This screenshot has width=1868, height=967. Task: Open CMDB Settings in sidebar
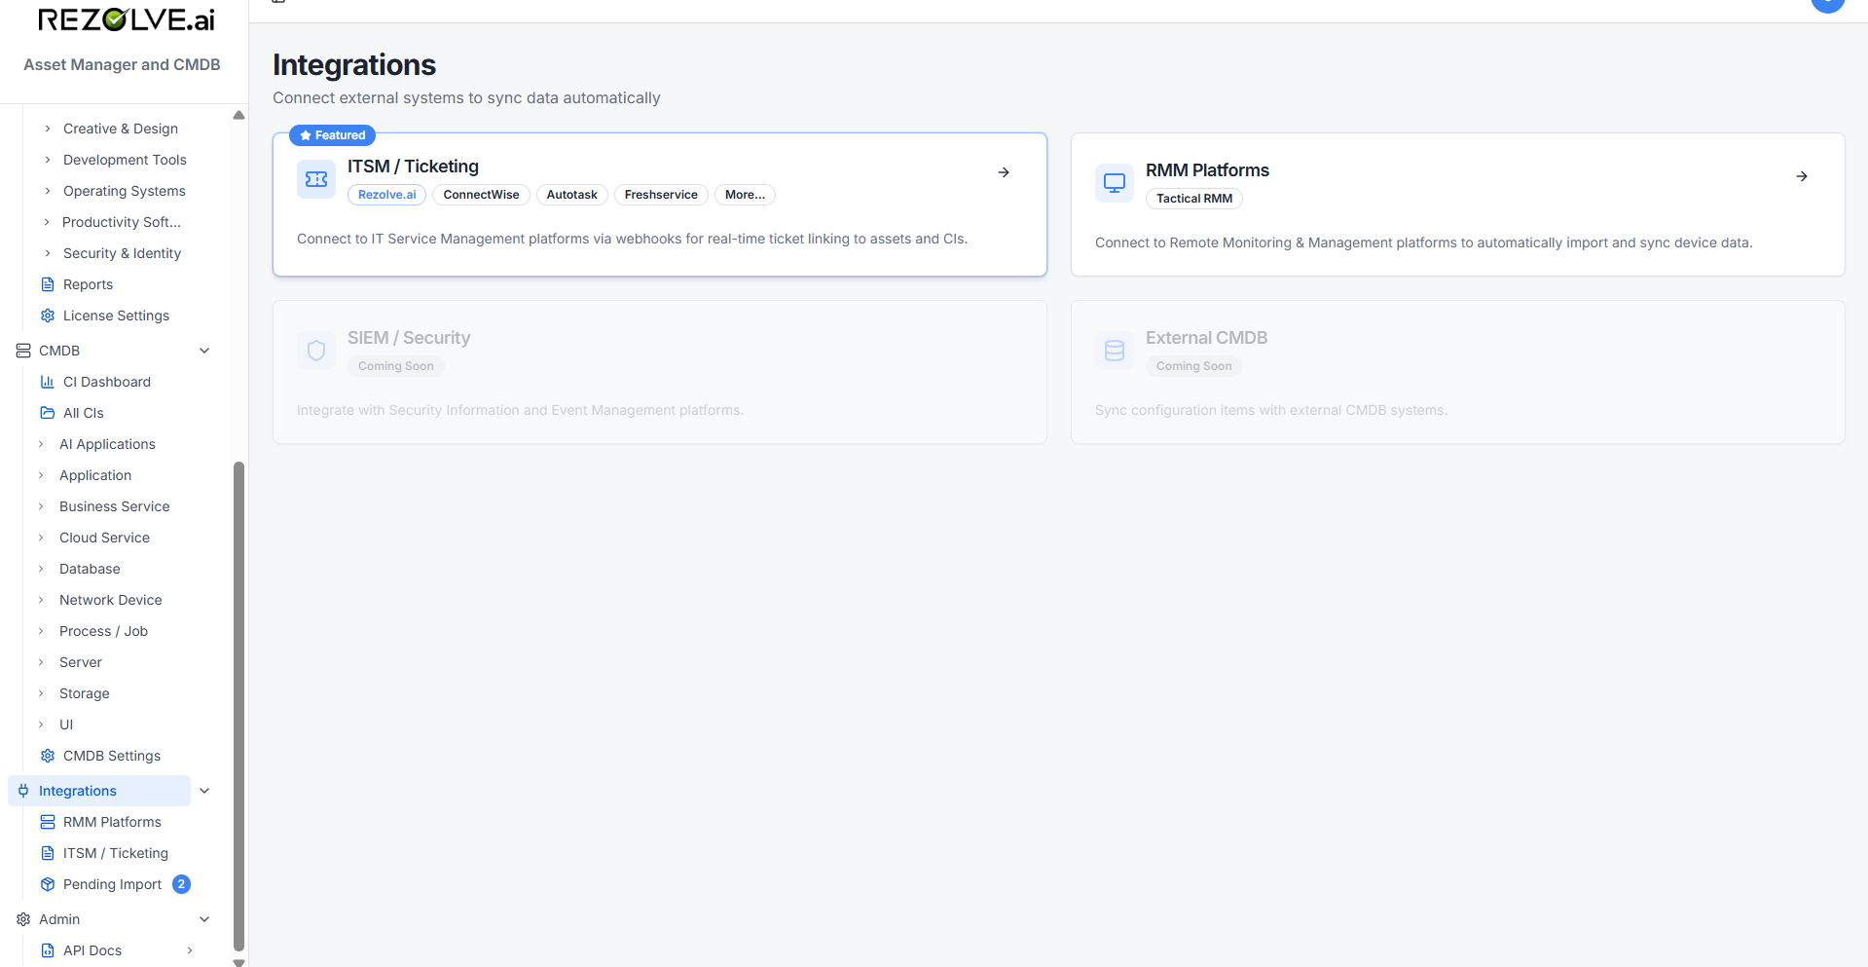click(x=112, y=756)
